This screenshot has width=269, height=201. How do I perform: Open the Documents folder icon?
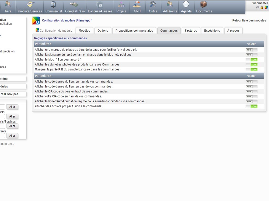click(x=204, y=4)
